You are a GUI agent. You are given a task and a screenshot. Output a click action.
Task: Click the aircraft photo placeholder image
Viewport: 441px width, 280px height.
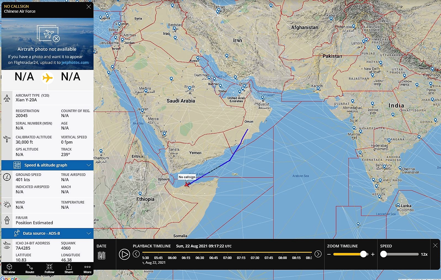coord(47,44)
